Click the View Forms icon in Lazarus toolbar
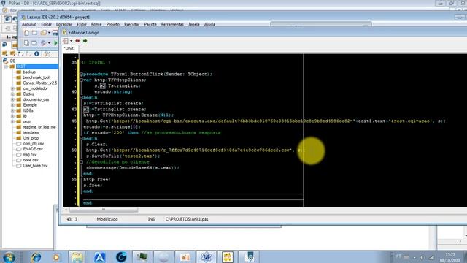 pyautogui.click(x=34, y=43)
